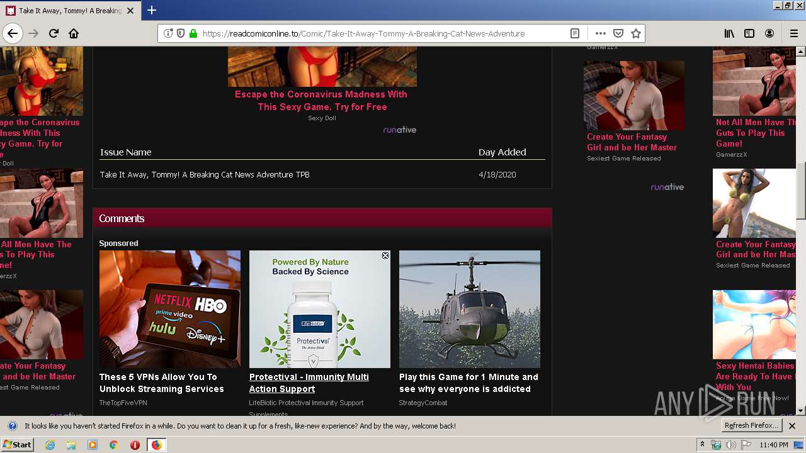Open page actions three-dot menu
Viewport: 806px width, 453px height.
coord(601,33)
